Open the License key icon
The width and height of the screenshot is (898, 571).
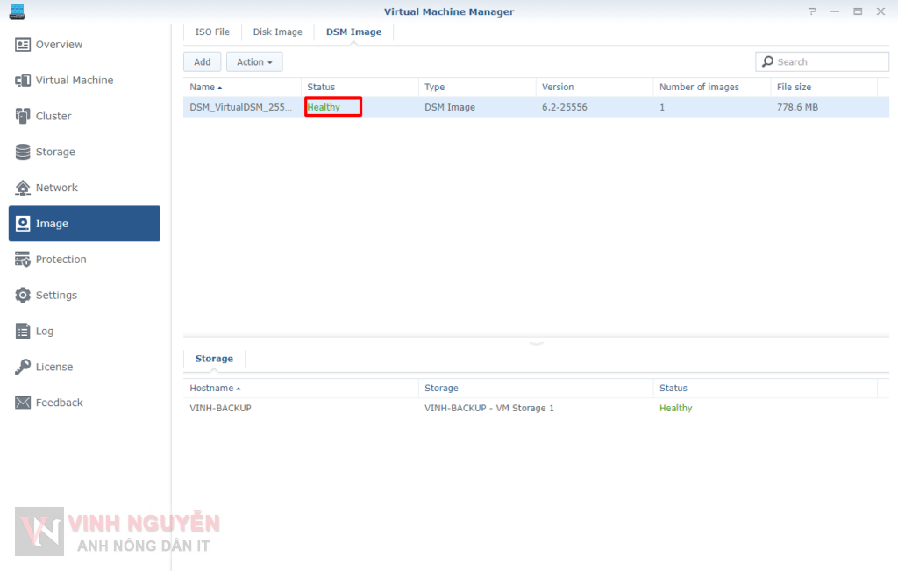pos(23,367)
